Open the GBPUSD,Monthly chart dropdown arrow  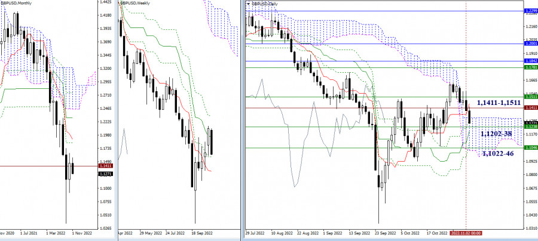(2, 3)
